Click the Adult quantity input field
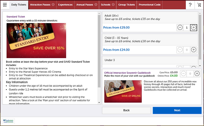204x126 pixels. [187, 27]
